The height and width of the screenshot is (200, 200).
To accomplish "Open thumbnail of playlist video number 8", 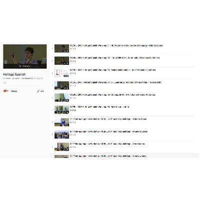I will pyautogui.click(x=61, y=134).
